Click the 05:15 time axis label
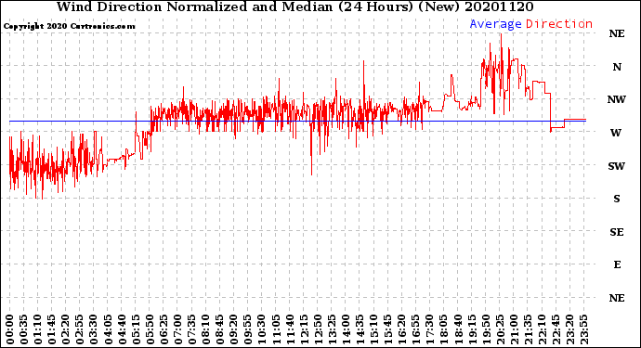Screen dimensions: 641x348 coord(136,329)
